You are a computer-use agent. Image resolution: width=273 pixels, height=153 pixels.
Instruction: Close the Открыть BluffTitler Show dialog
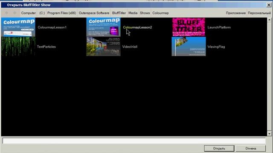269,5
